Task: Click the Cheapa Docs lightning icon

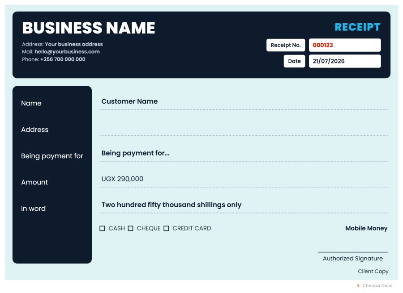Action: pyautogui.click(x=358, y=285)
